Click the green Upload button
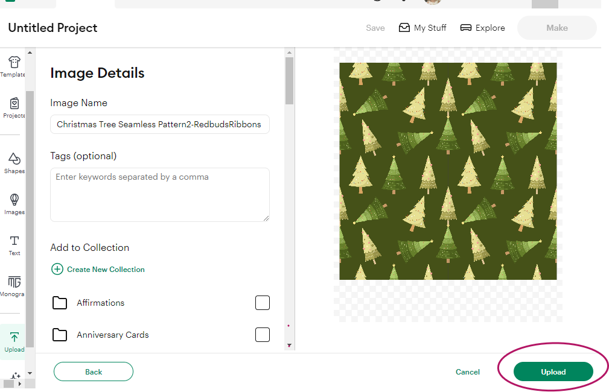This screenshot has width=609, height=392. tap(553, 372)
